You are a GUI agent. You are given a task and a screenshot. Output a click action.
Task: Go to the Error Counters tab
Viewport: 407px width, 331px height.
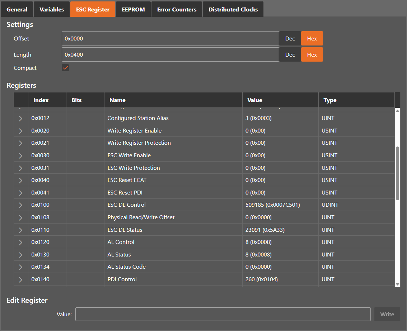[177, 9]
